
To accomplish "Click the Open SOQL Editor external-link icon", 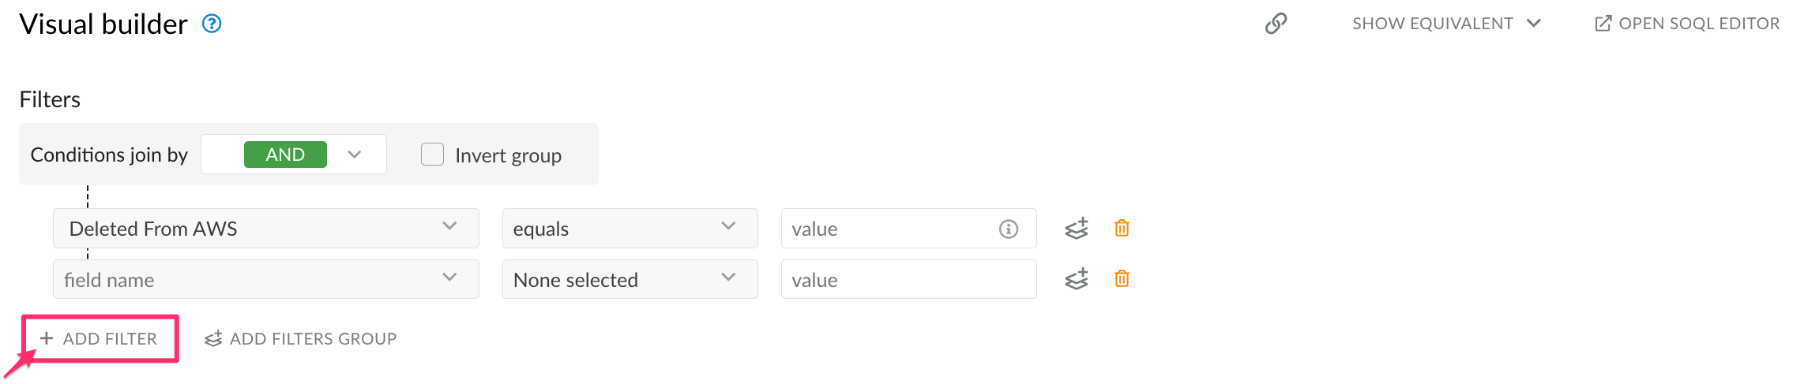I will (x=1603, y=24).
